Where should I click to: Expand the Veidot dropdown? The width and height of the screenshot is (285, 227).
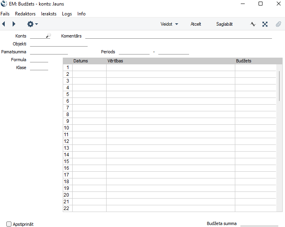point(169,24)
